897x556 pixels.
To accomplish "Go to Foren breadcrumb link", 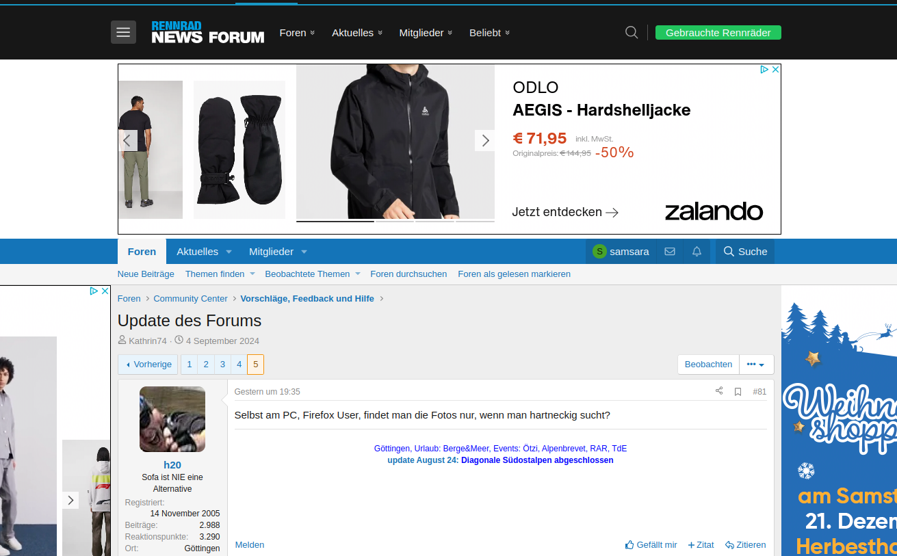I will click(129, 299).
